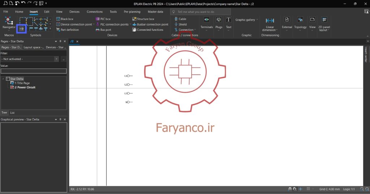Screen dimensions: 370x194
Task: Open the Insert center side panel
Action: tap(366, 54)
